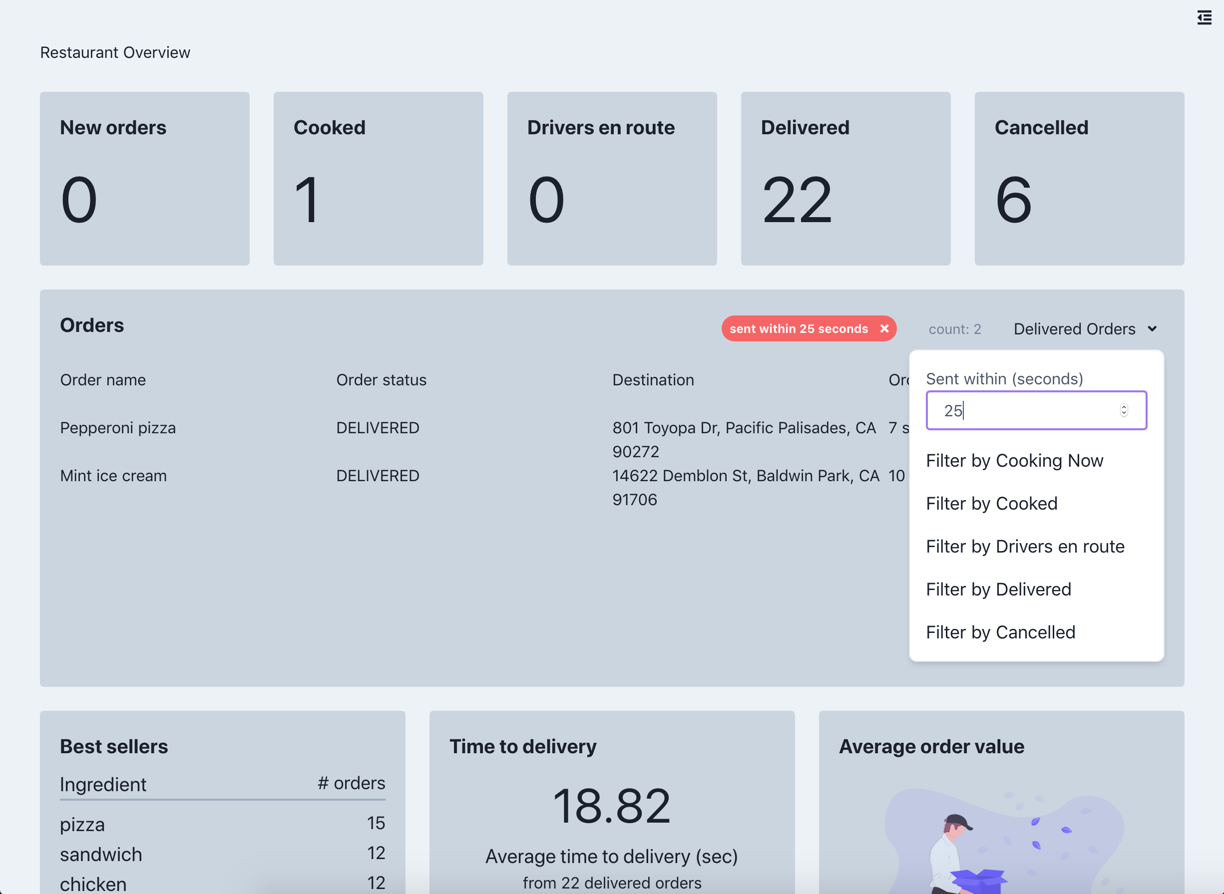Click 'Average time to delivery (sec)' label
Screen dimensions: 1224x894
(612, 857)
